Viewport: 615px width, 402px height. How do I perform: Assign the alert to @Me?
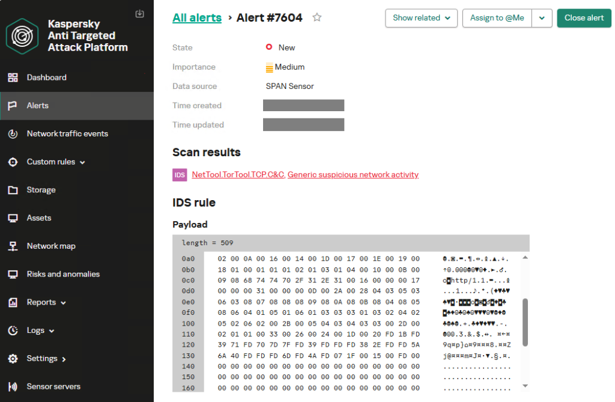[x=497, y=18]
